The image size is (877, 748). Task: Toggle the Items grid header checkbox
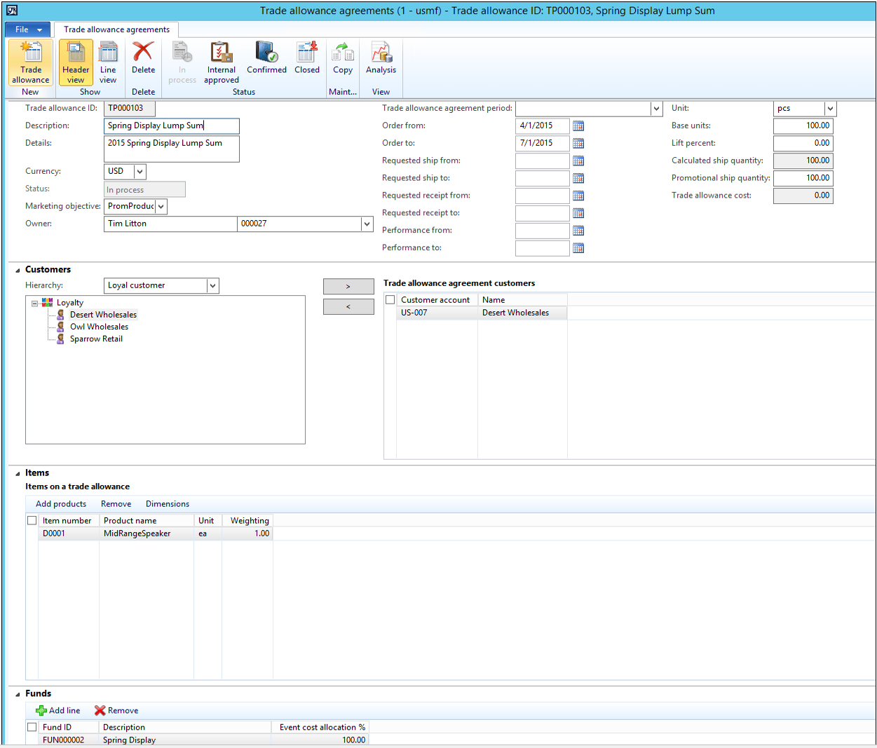pos(32,521)
